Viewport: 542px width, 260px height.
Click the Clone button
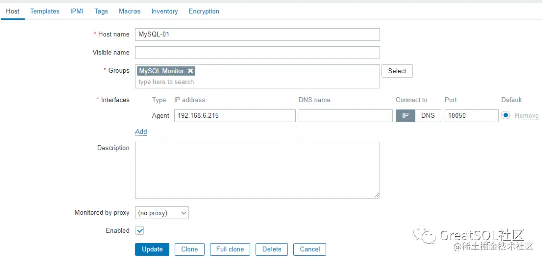(x=189, y=249)
